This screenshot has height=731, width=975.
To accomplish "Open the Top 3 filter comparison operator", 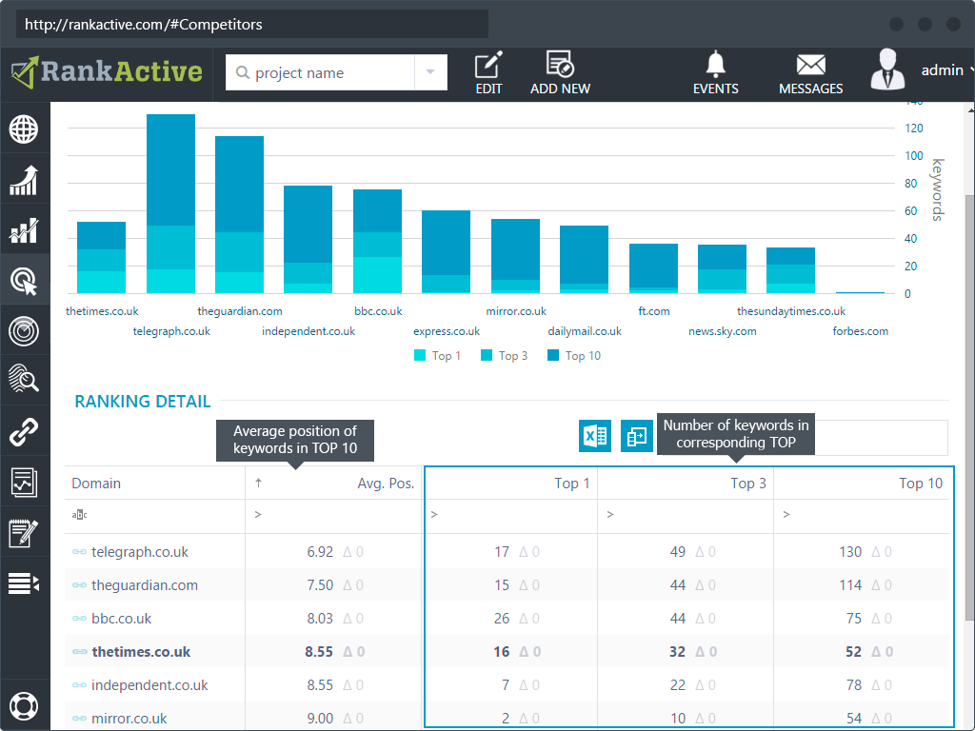I will (x=610, y=515).
